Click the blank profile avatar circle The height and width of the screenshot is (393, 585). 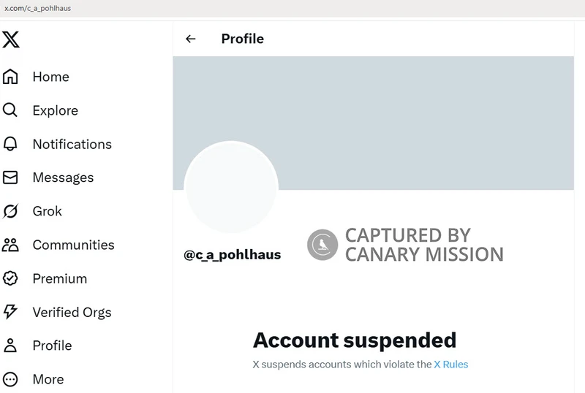click(231, 187)
